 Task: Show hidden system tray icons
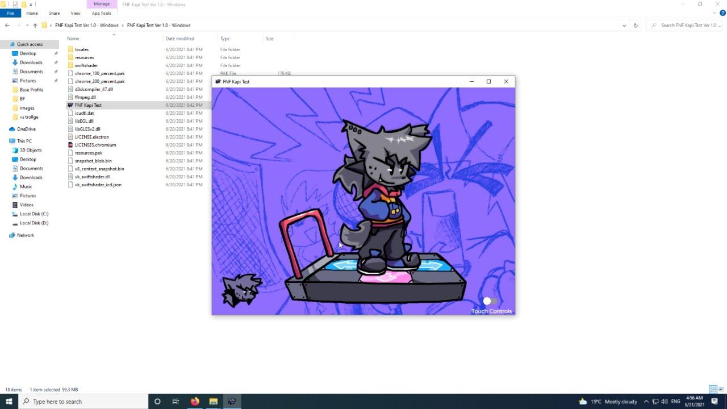[646, 401]
